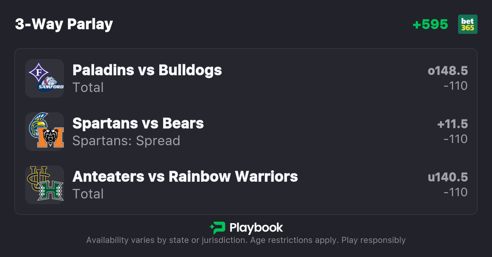Click the bet365 sportsbook logo
Image resolution: width=492 pixels, height=257 pixels.
467,24
